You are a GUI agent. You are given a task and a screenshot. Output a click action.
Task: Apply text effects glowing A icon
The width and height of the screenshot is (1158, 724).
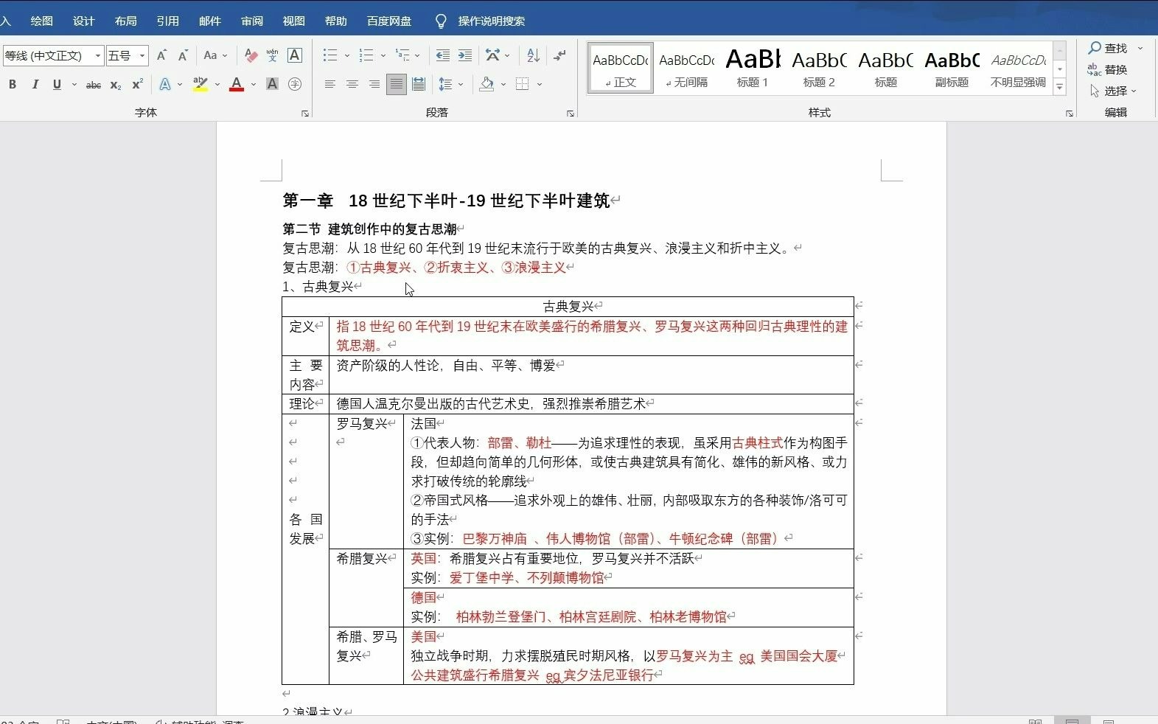(x=165, y=85)
